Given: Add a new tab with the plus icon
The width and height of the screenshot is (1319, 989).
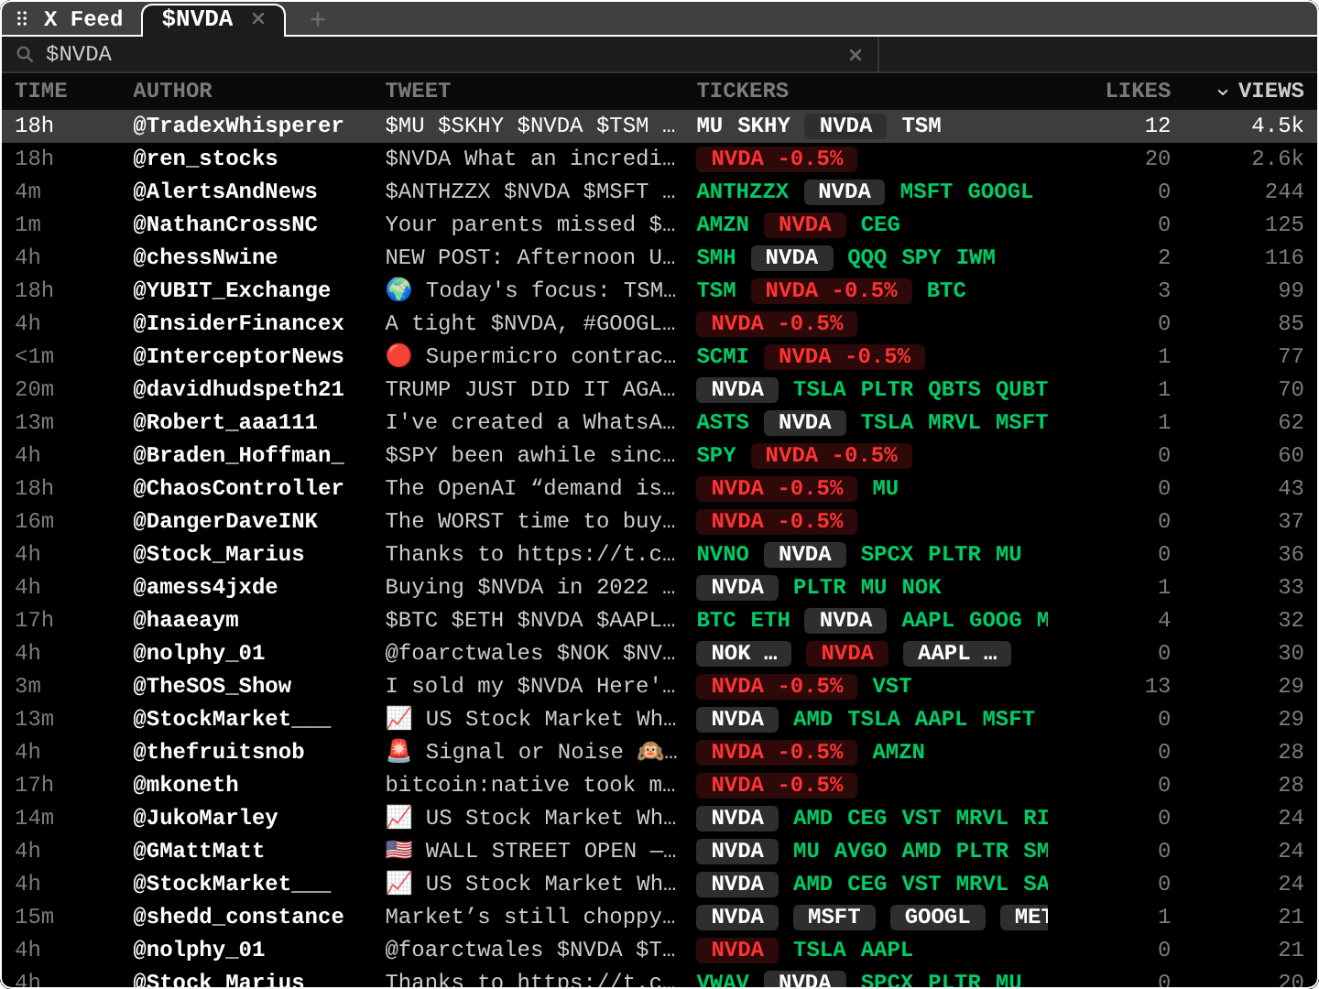Looking at the screenshot, I should [318, 18].
